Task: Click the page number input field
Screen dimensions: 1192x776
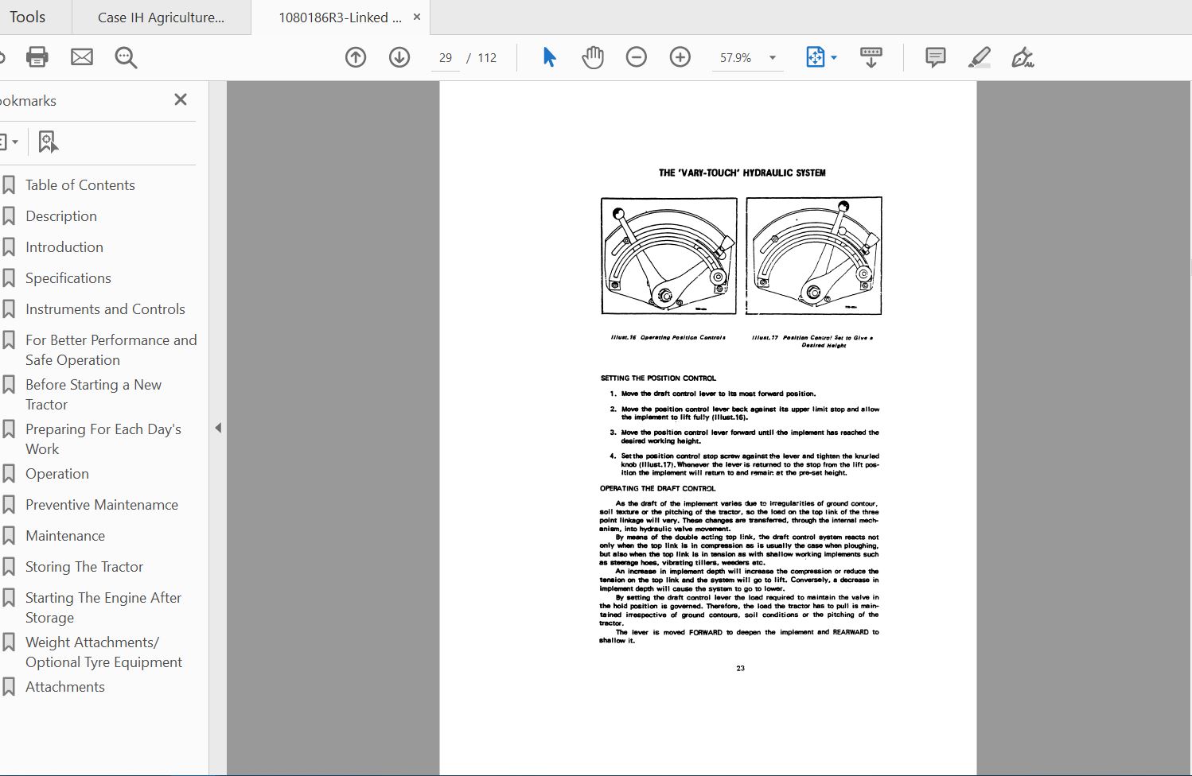Action: pyautogui.click(x=446, y=57)
